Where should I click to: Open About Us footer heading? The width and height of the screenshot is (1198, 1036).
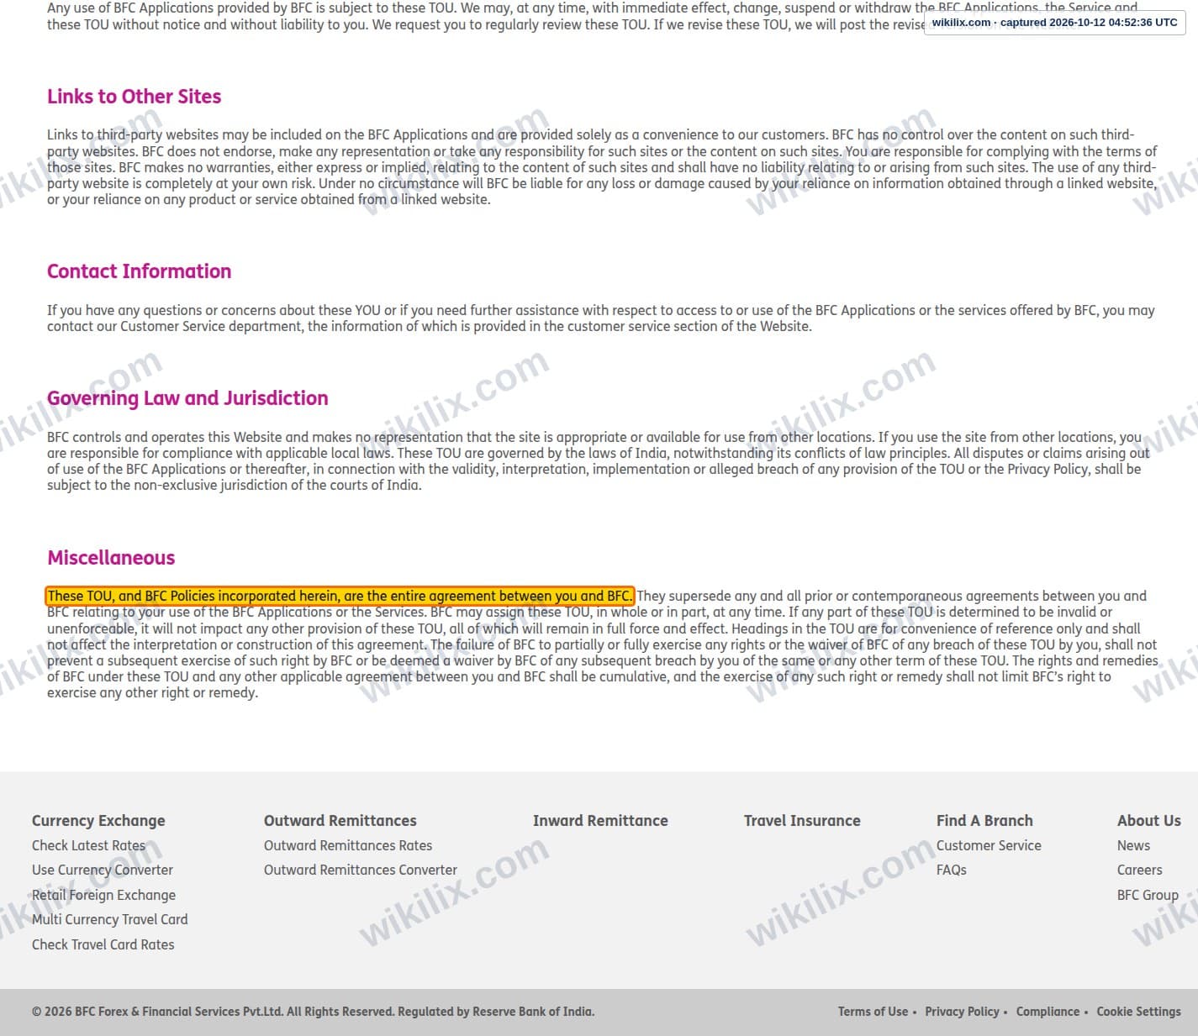pyautogui.click(x=1148, y=821)
